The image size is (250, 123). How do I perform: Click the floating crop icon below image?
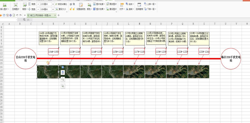click(63, 86)
